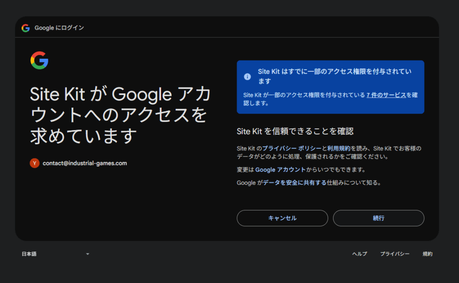Click the Google にログイン header text

tap(59, 28)
